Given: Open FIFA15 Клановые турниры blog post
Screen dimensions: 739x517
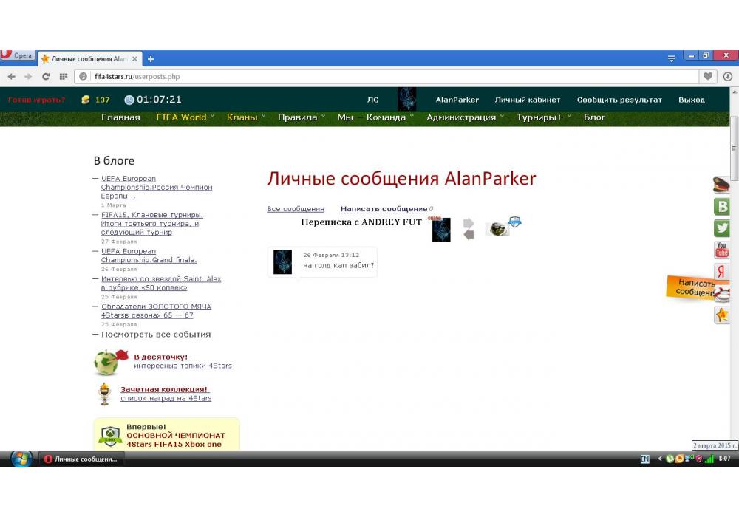Looking at the screenshot, I should [x=151, y=223].
